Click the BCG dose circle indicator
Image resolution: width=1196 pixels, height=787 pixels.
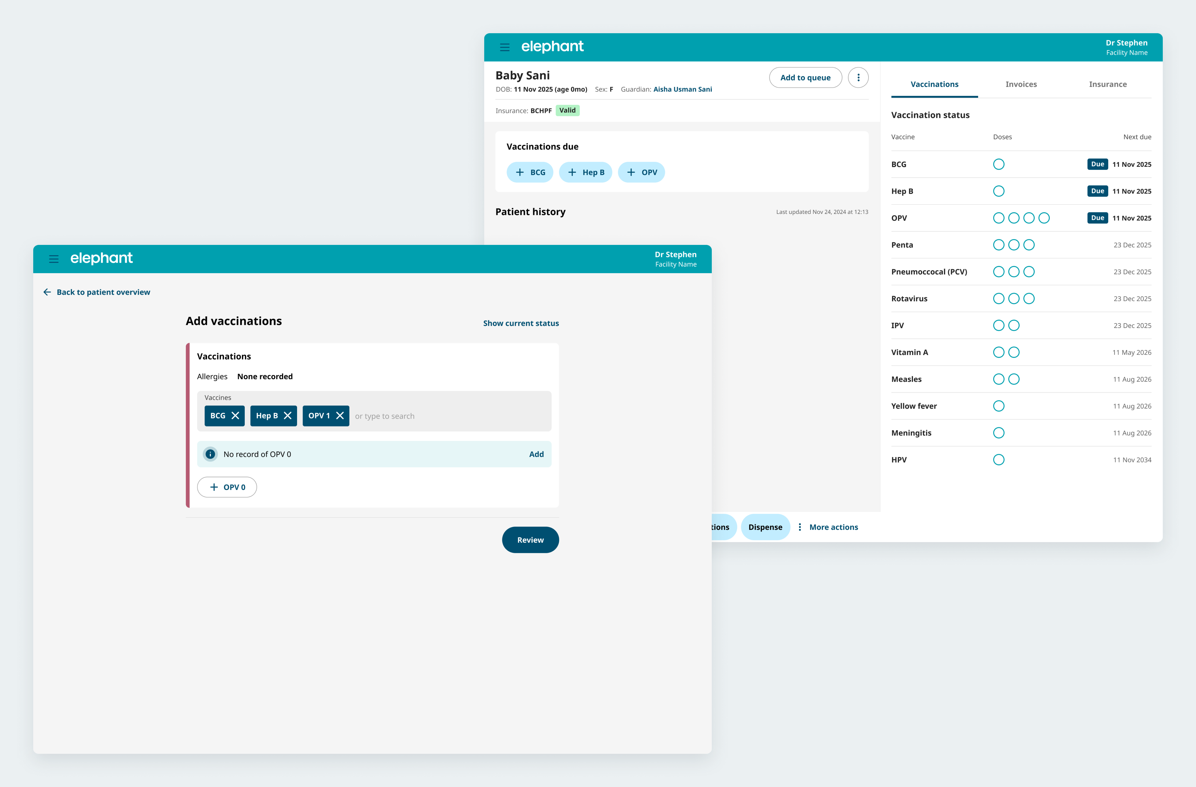(999, 164)
